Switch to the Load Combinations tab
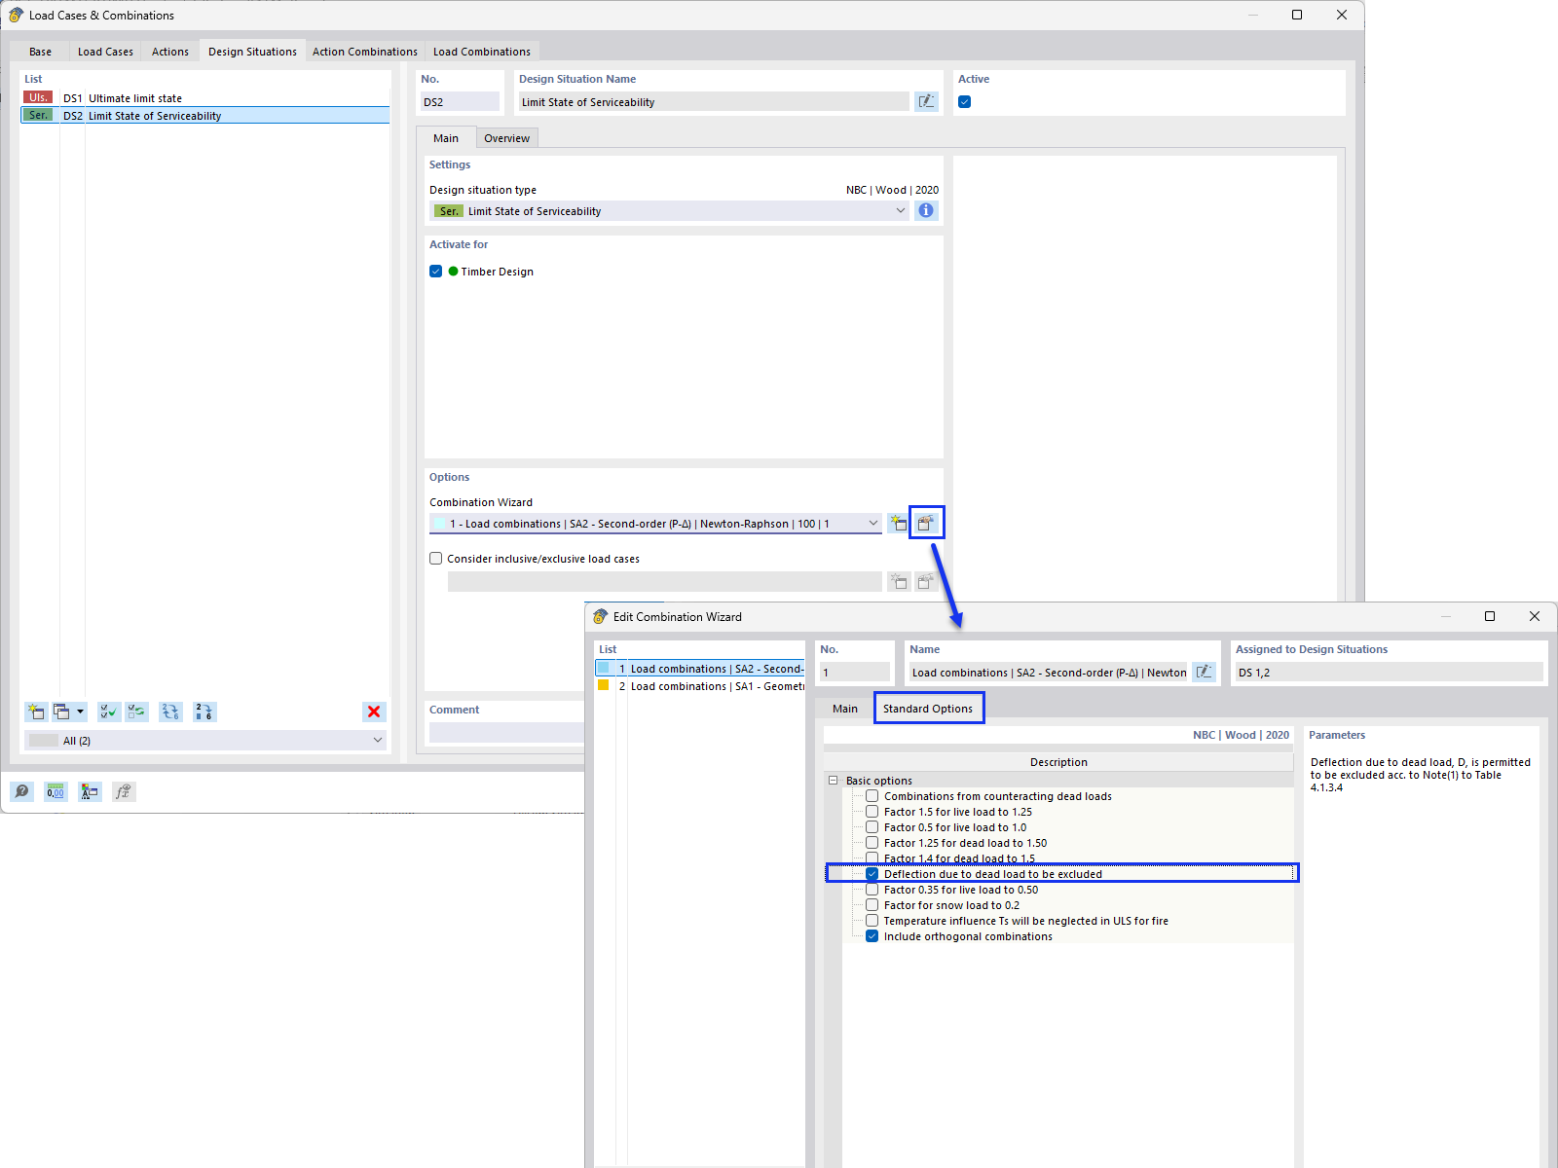 click(481, 51)
